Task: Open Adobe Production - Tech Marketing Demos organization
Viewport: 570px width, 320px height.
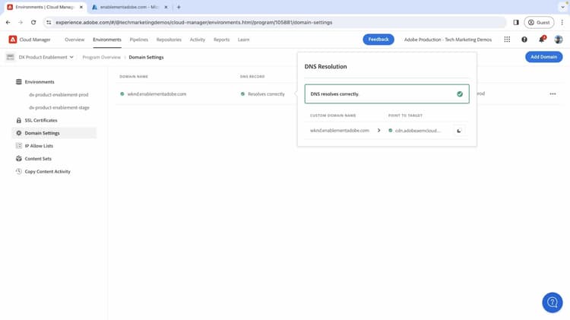Action: [x=448, y=40]
